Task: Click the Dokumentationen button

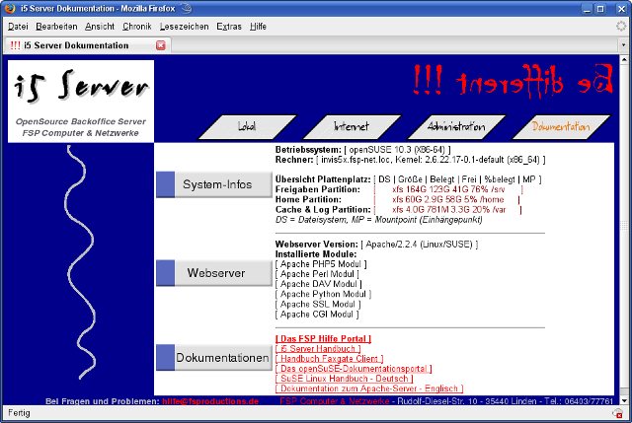Action: tap(214, 357)
